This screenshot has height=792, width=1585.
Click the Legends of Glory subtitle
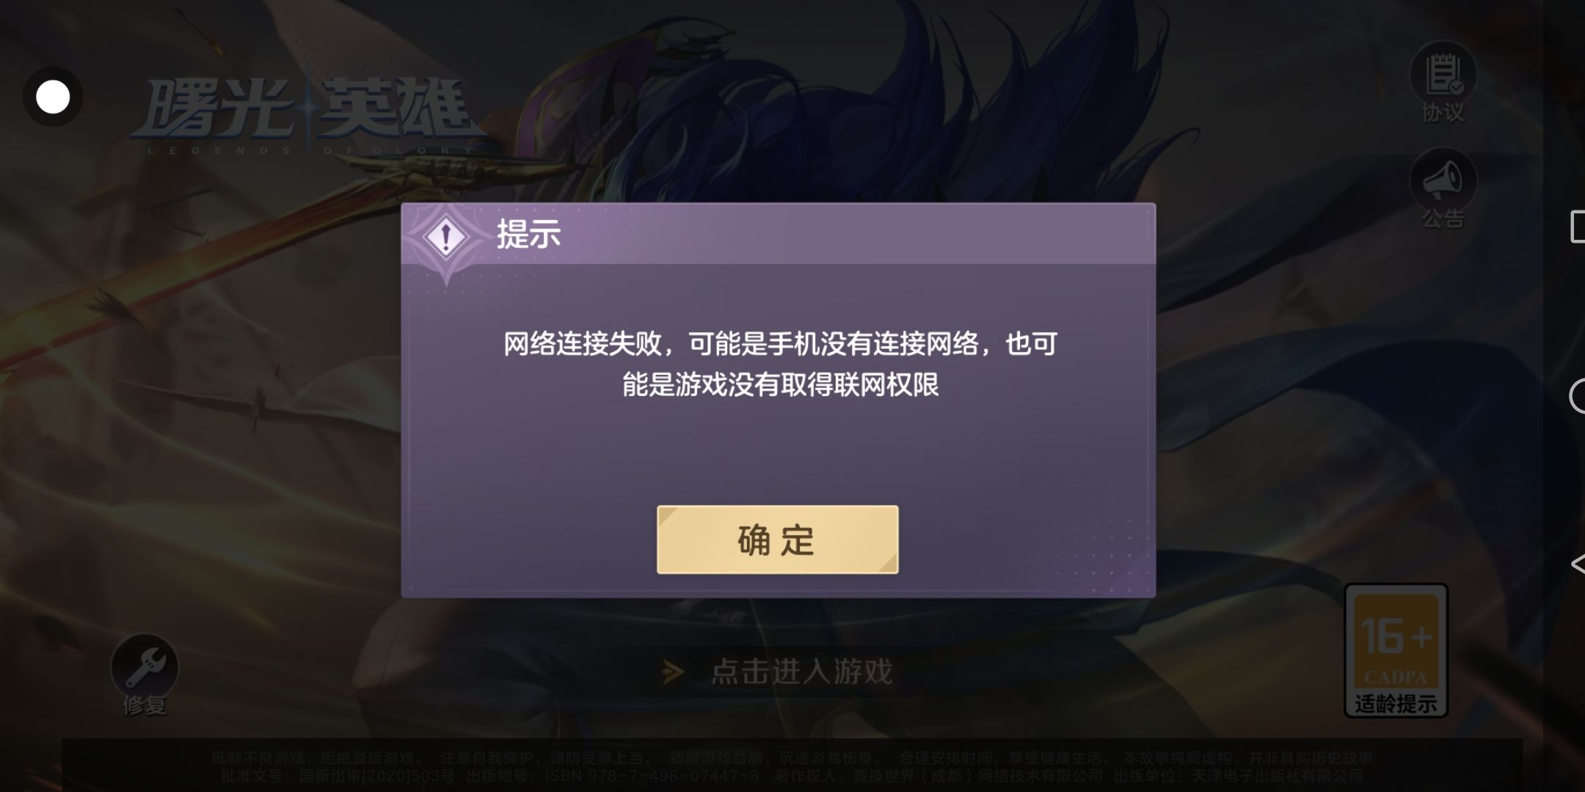pyautogui.click(x=310, y=150)
